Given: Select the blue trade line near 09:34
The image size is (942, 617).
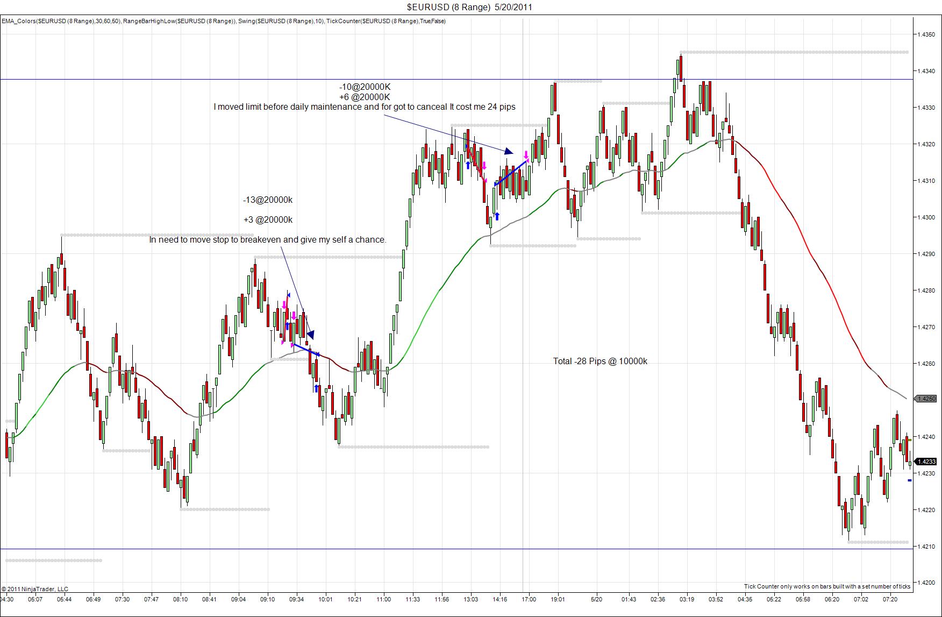Looking at the screenshot, I should click(x=306, y=349).
